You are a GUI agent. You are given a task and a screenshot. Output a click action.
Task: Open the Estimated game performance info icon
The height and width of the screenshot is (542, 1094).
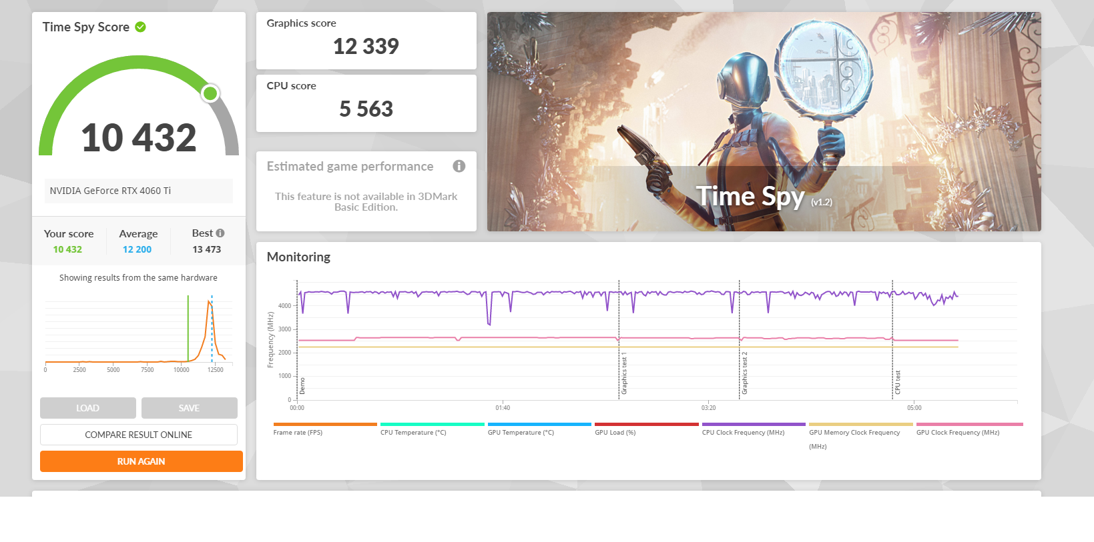pyautogui.click(x=459, y=166)
